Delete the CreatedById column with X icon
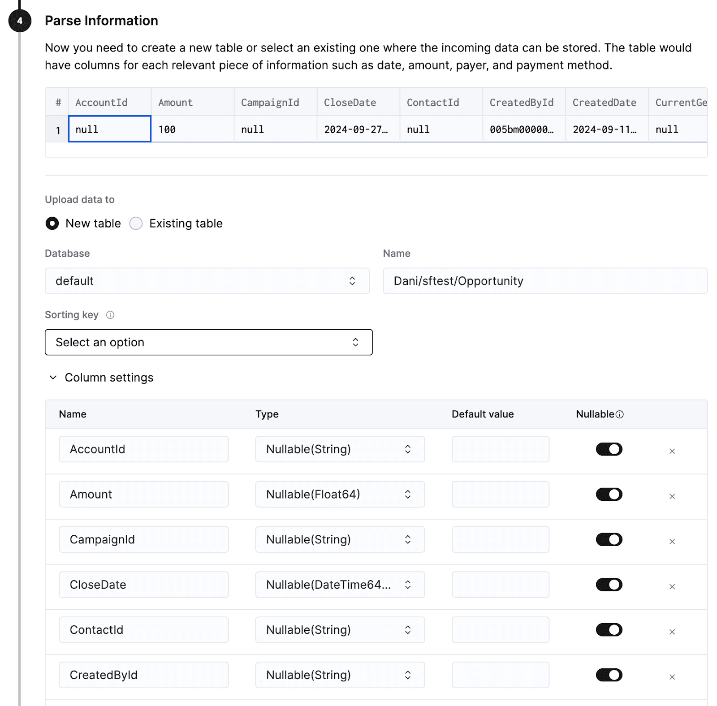This screenshot has width=717, height=706. click(672, 677)
